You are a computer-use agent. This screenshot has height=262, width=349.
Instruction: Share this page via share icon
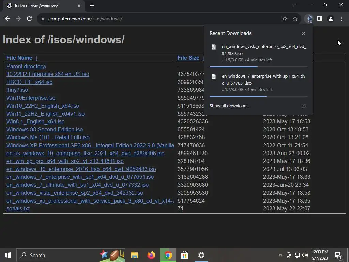point(284,19)
